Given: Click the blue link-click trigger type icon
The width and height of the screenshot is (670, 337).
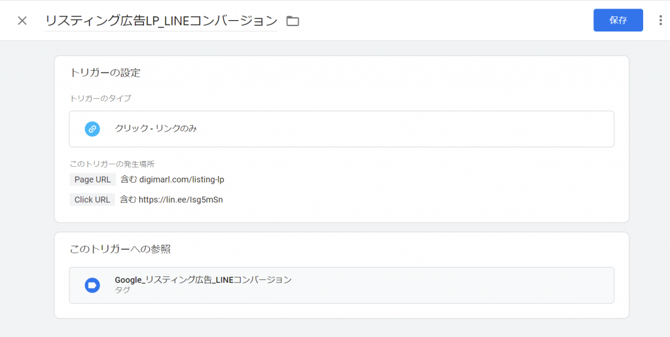Looking at the screenshot, I should (x=92, y=129).
